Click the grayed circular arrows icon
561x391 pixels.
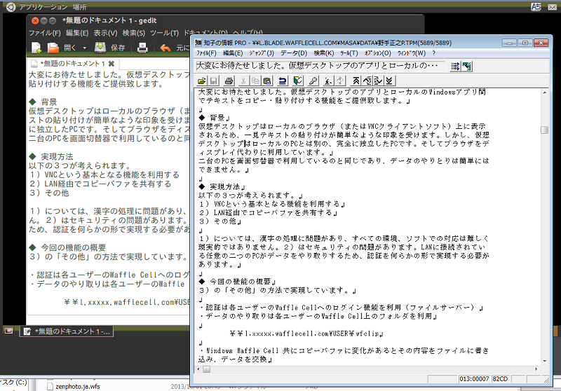click(x=340, y=81)
